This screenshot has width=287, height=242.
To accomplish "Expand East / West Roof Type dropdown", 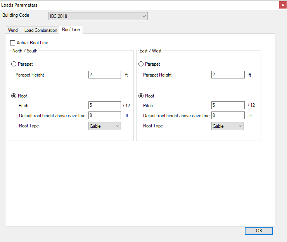I will pyautogui.click(x=228, y=126).
